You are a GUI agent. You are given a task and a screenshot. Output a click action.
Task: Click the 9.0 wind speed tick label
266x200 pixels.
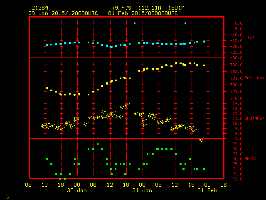point(239,129)
